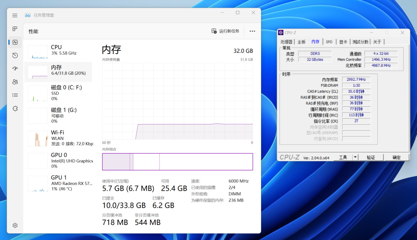Maximize the Task Manager window

click(x=237, y=12)
